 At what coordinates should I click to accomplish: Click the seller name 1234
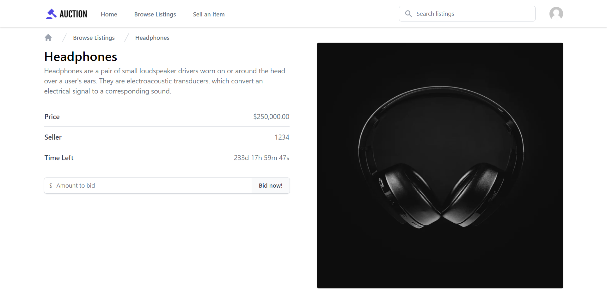tap(282, 137)
